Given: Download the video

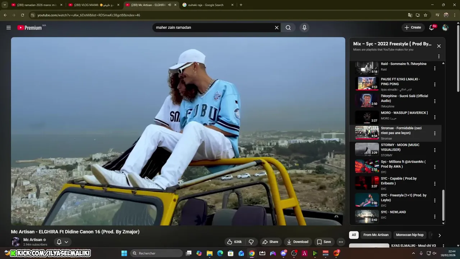Looking at the screenshot, I should pos(297,242).
